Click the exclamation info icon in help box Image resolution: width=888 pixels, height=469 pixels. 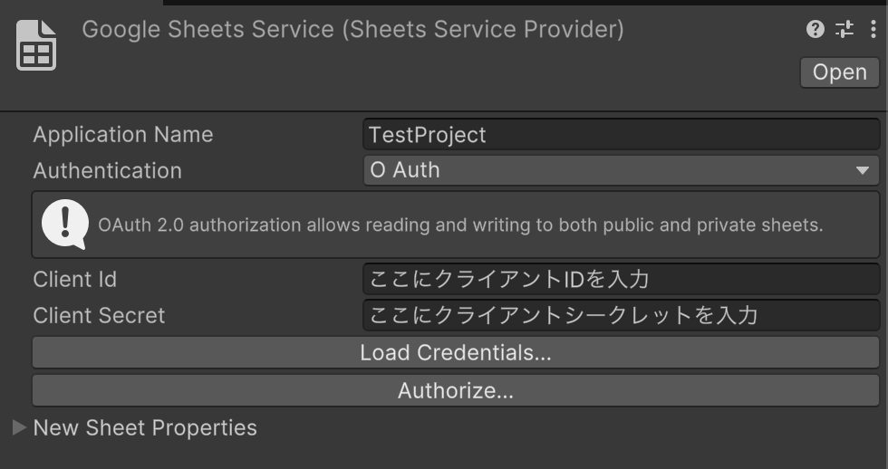pos(65,224)
